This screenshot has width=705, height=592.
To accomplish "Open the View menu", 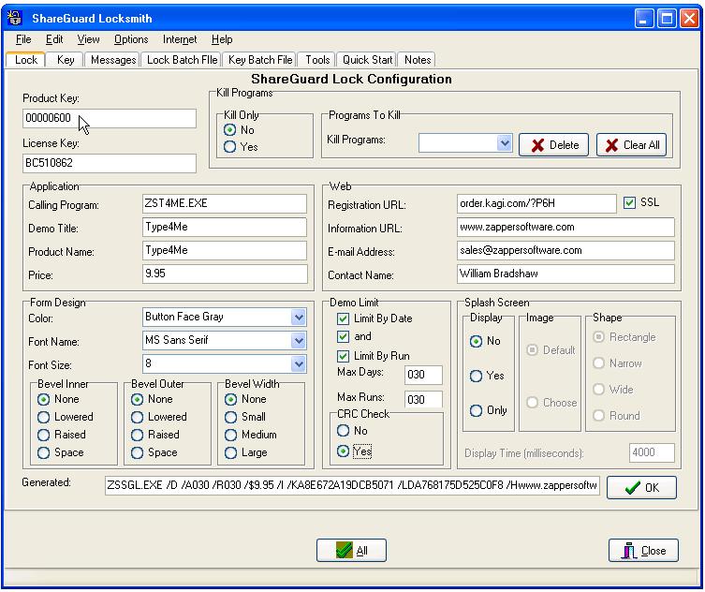I will click(88, 39).
